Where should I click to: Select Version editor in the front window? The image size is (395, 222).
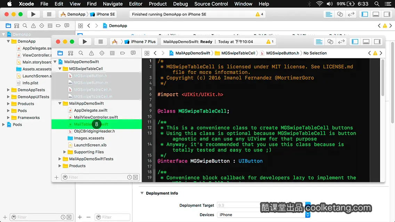(x=341, y=42)
